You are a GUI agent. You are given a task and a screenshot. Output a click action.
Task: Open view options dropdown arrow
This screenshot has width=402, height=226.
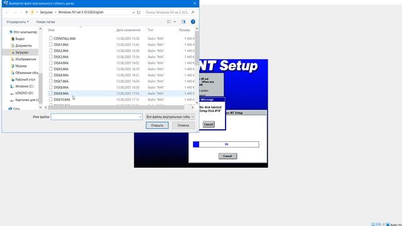tap(175, 22)
